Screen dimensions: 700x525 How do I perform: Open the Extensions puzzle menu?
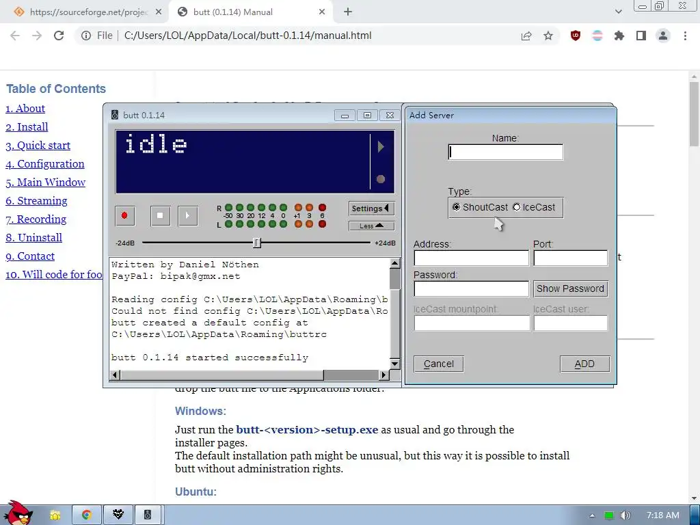point(619,36)
